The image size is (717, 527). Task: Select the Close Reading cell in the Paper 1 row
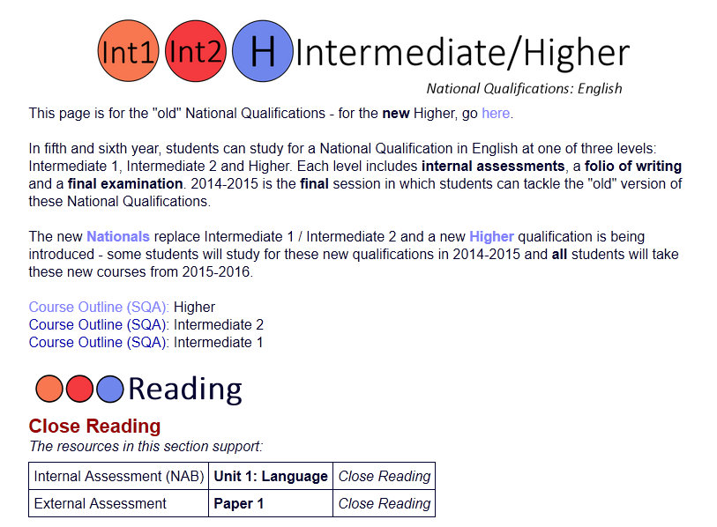tap(385, 503)
